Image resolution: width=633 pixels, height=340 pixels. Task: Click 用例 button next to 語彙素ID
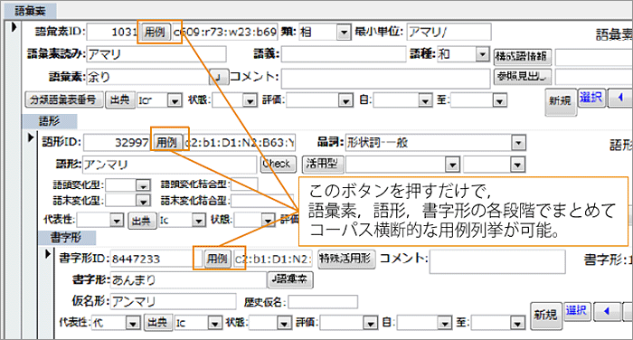point(155,32)
